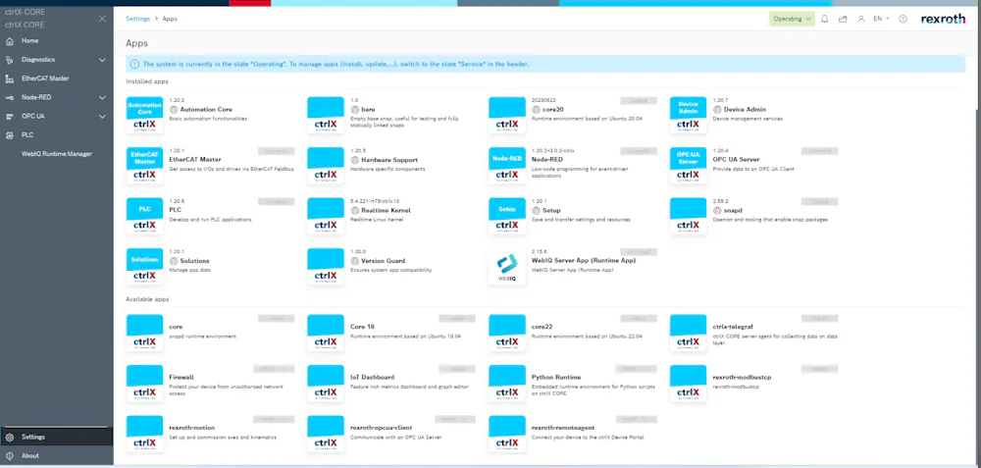Select the Node-RED app tile icon
This screenshot has width=981, height=468.
pos(507,165)
